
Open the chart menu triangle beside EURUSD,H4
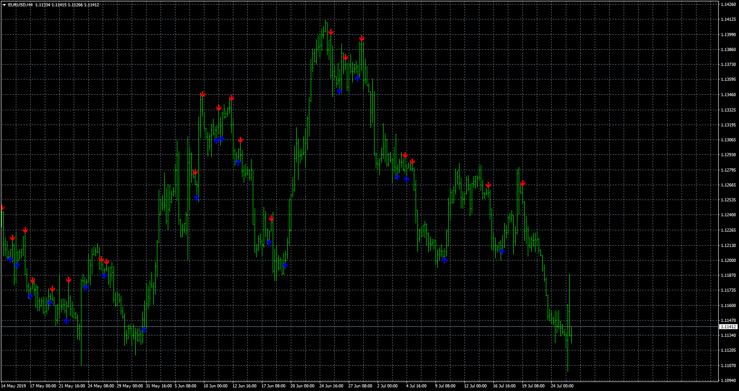[4, 5]
